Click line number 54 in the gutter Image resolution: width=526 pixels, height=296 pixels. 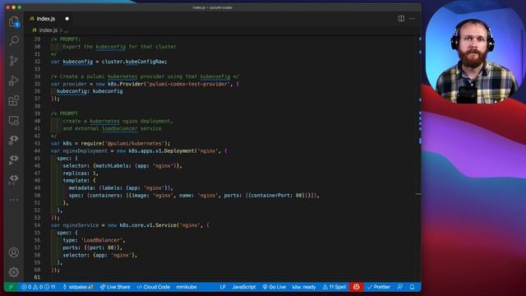click(x=37, y=225)
